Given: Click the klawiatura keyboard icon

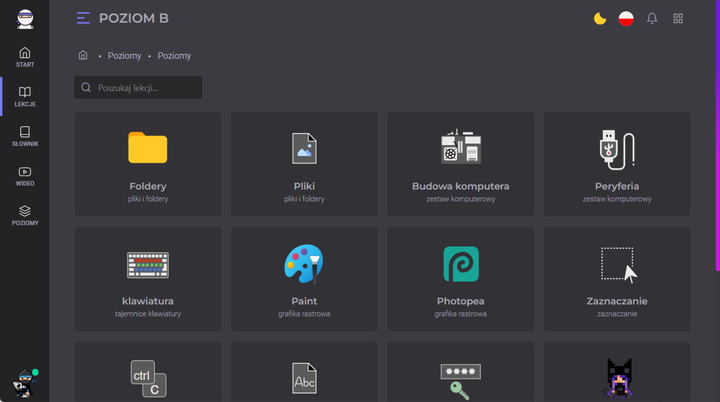Looking at the screenshot, I should pyautogui.click(x=148, y=265).
